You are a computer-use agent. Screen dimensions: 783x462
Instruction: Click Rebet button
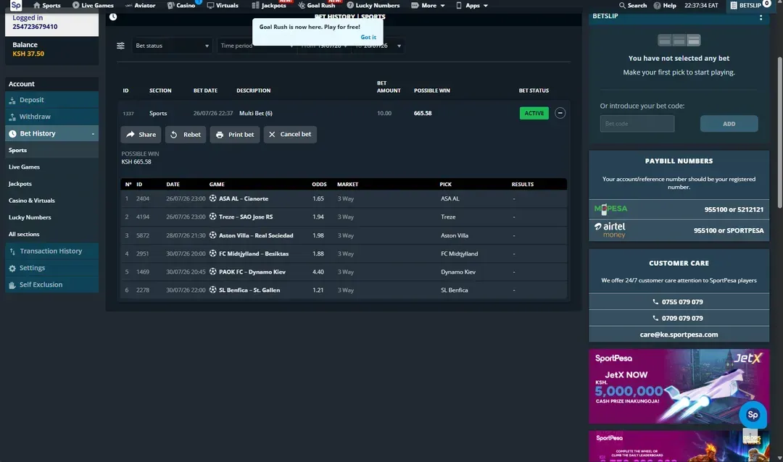click(x=186, y=134)
